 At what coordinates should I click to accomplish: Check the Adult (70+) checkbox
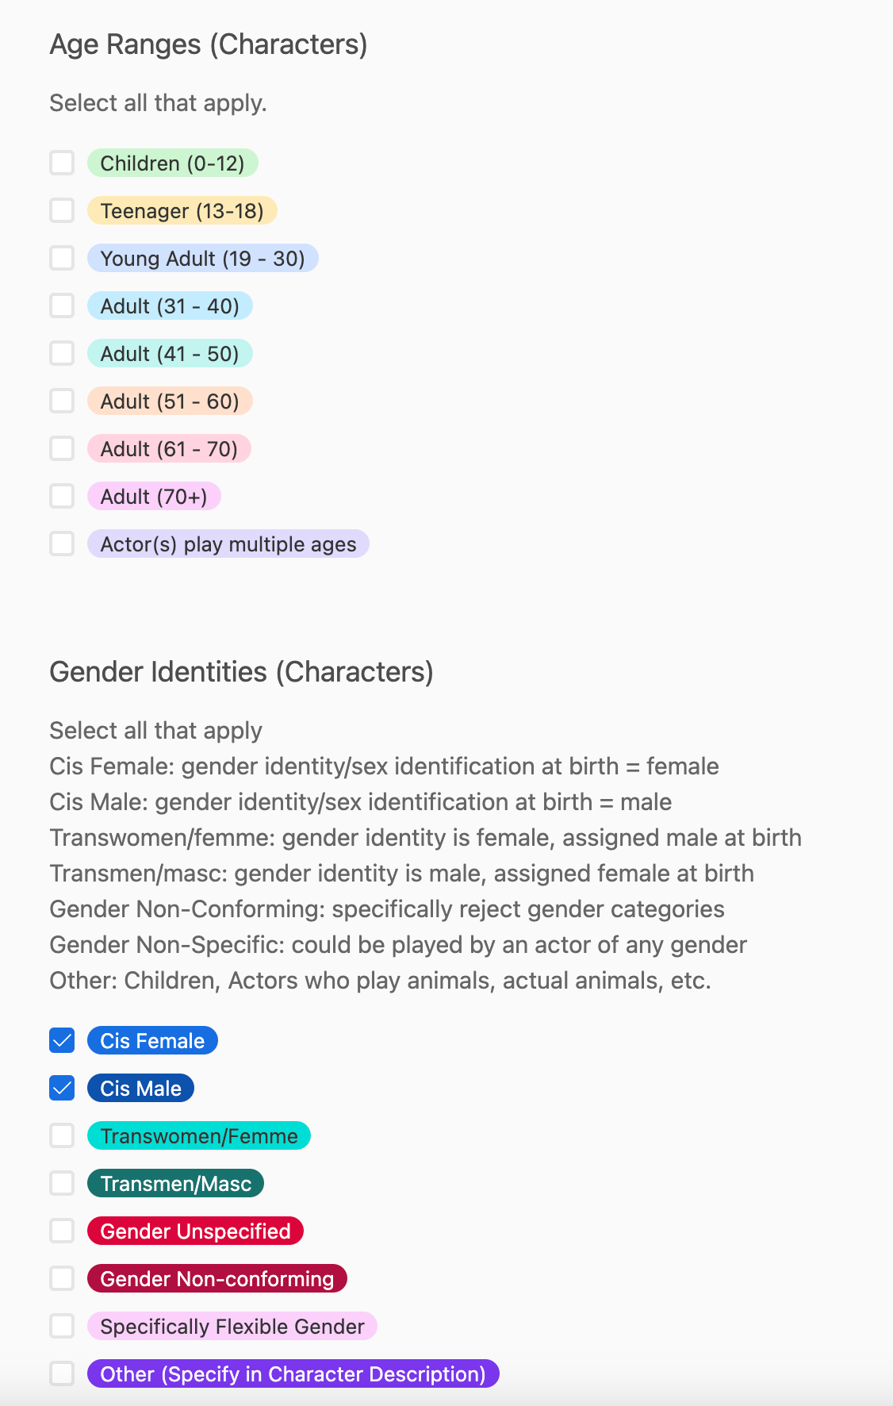pyautogui.click(x=62, y=496)
